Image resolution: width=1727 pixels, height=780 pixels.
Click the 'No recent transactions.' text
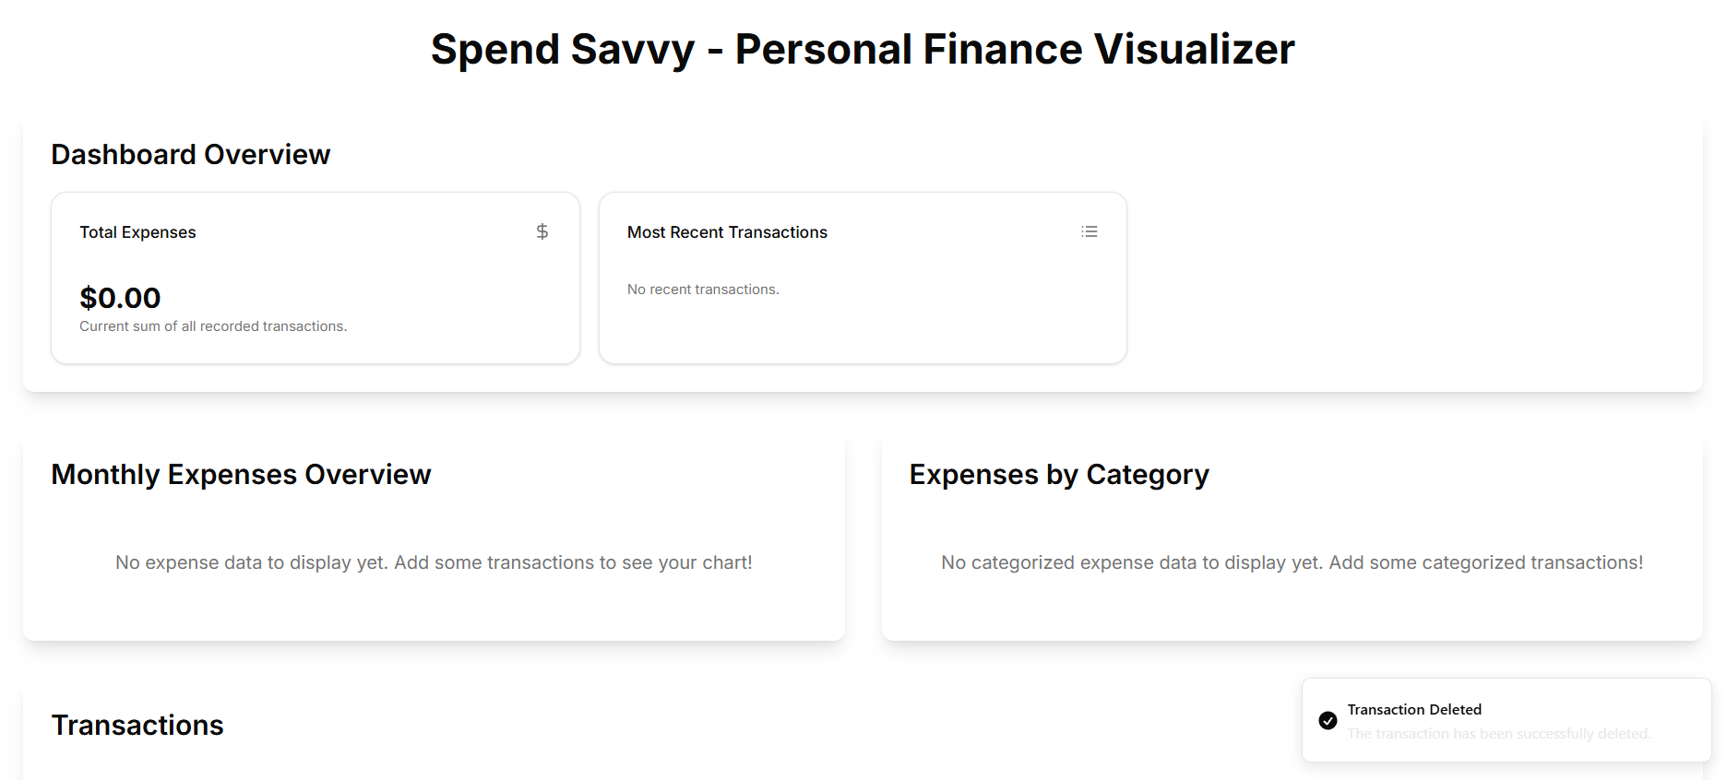point(703,290)
